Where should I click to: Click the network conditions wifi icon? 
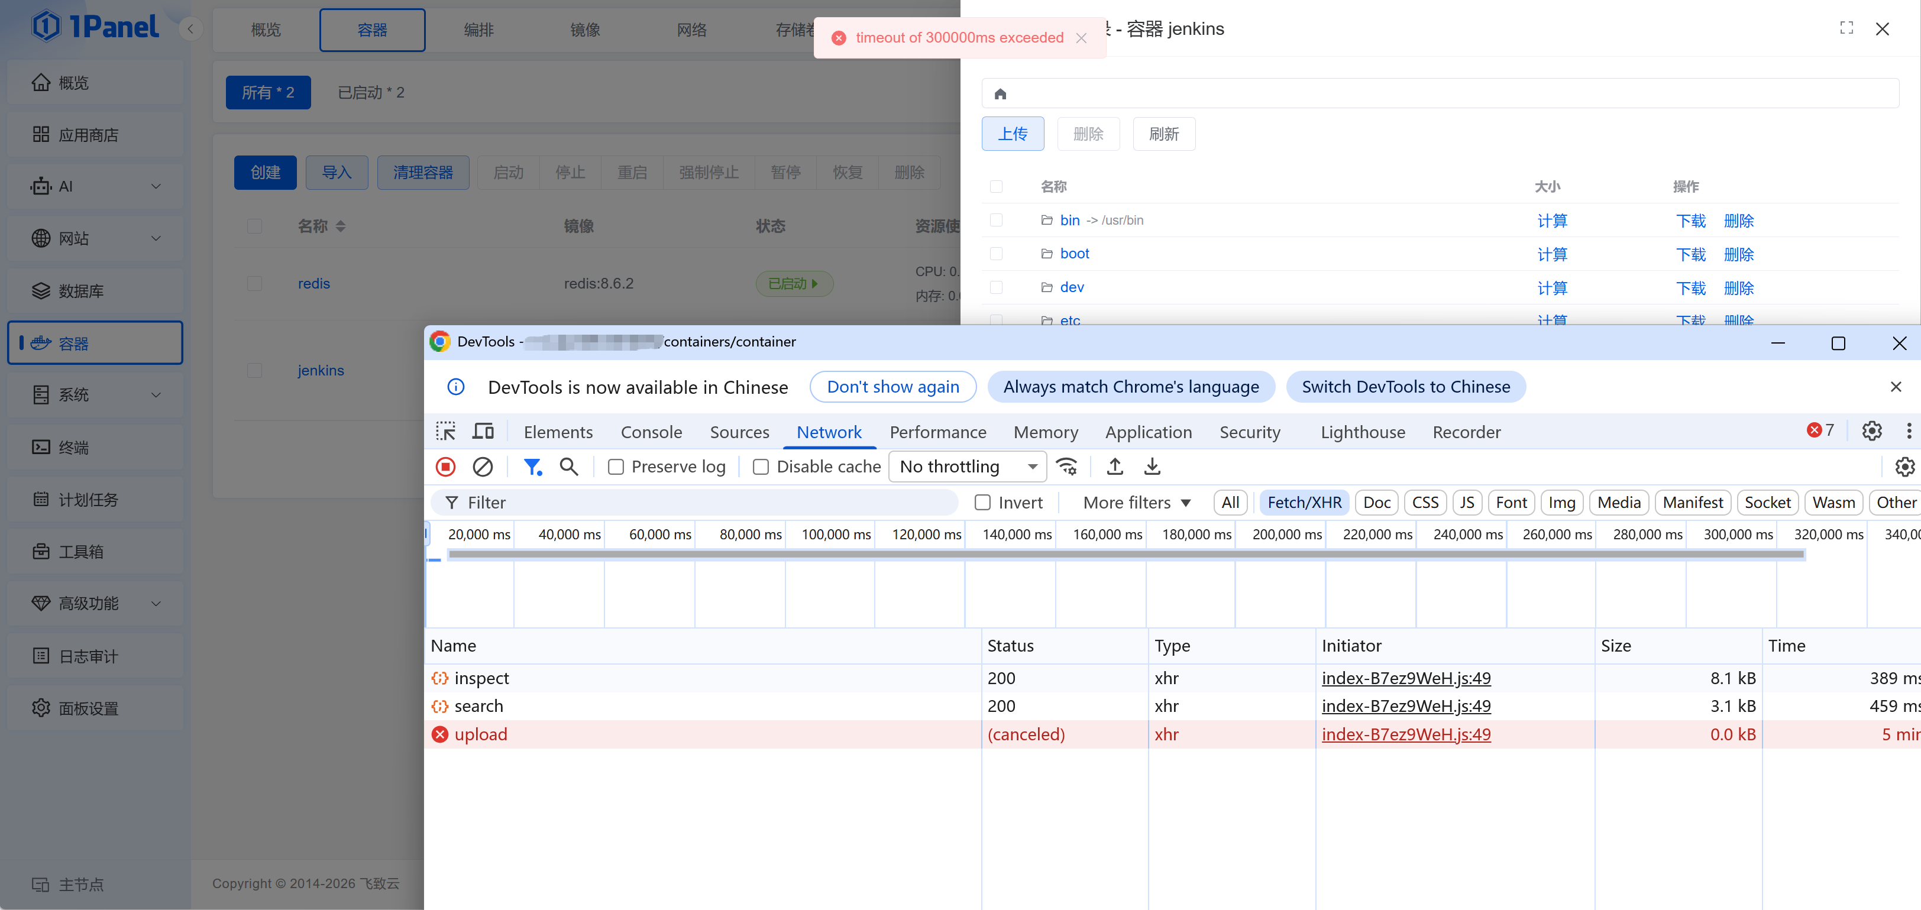(x=1067, y=467)
